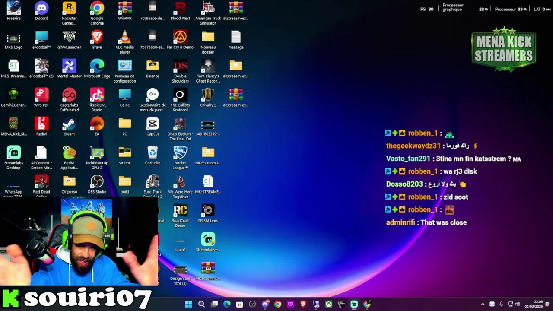
Task: Launch the Mental Mentor shortcut
Action: pyautogui.click(x=69, y=69)
